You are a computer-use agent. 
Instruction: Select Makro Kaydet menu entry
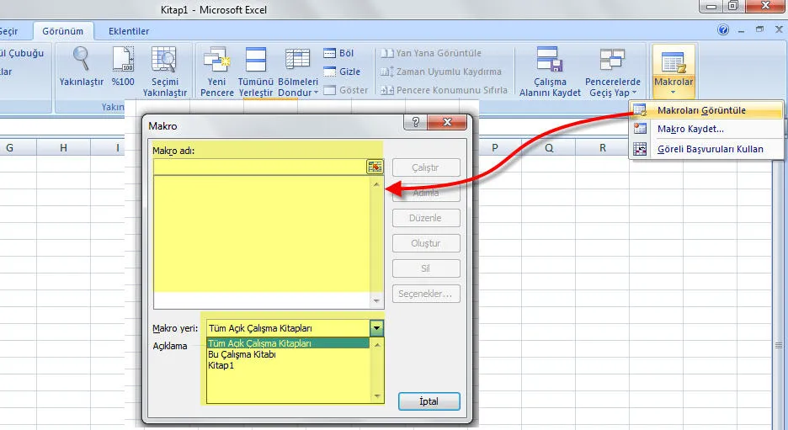point(689,129)
